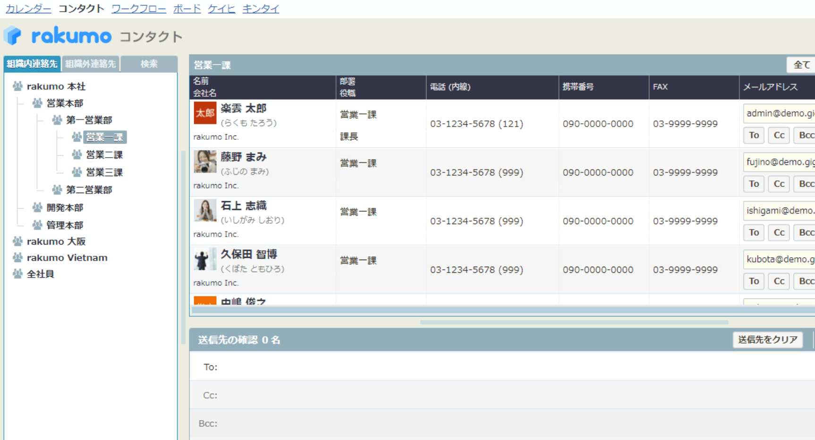Screen dimensions: 815x440
Task: Click 藤野 まみ's profile photo
Action: point(205,161)
